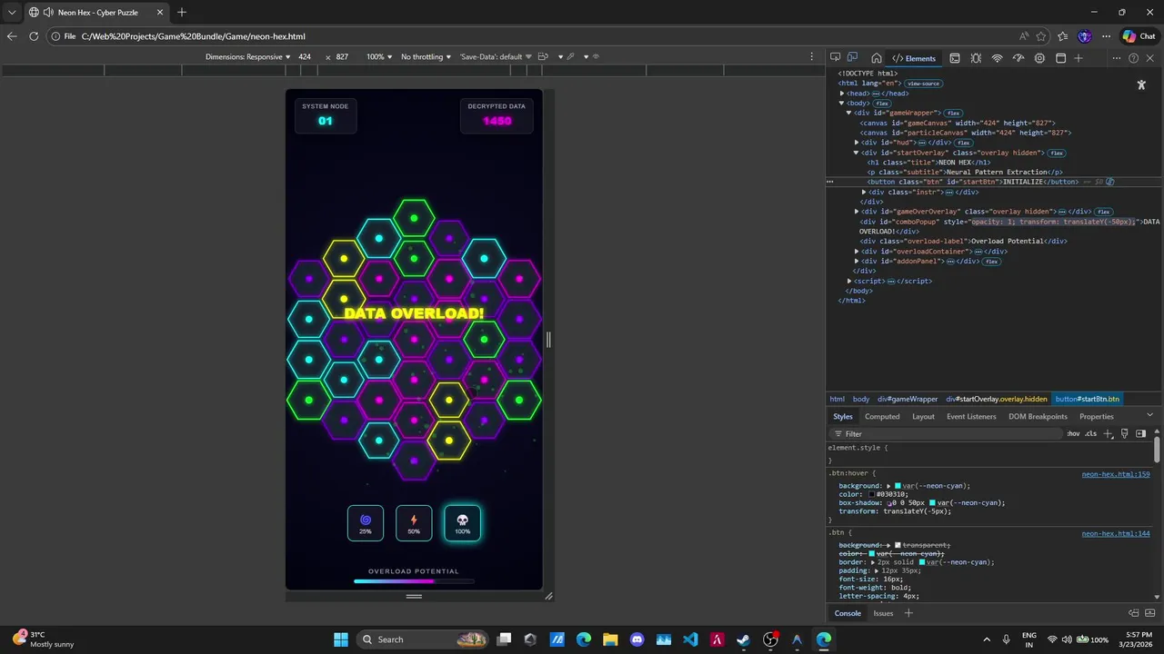Open Copilot Chat button
The width and height of the screenshot is (1164, 654).
pyautogui.click(x=1139, y=36)
